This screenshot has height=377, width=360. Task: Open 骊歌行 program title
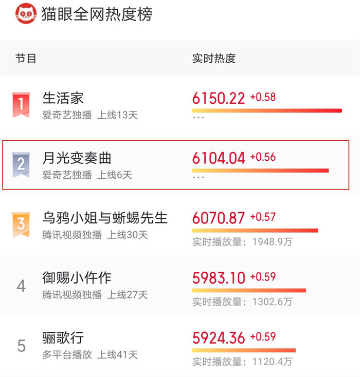pos(63,337)
